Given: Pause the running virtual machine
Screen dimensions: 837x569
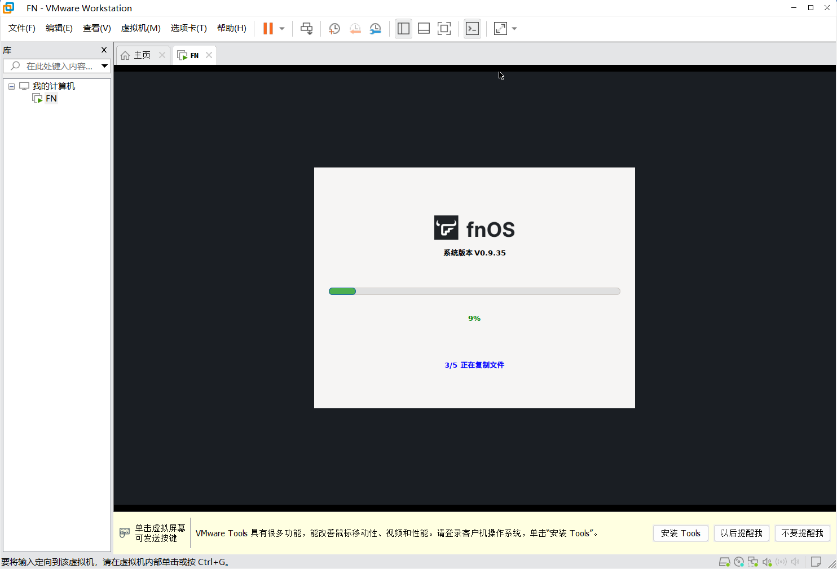Looking at the screenshot, I should click(x=268, y=29).
